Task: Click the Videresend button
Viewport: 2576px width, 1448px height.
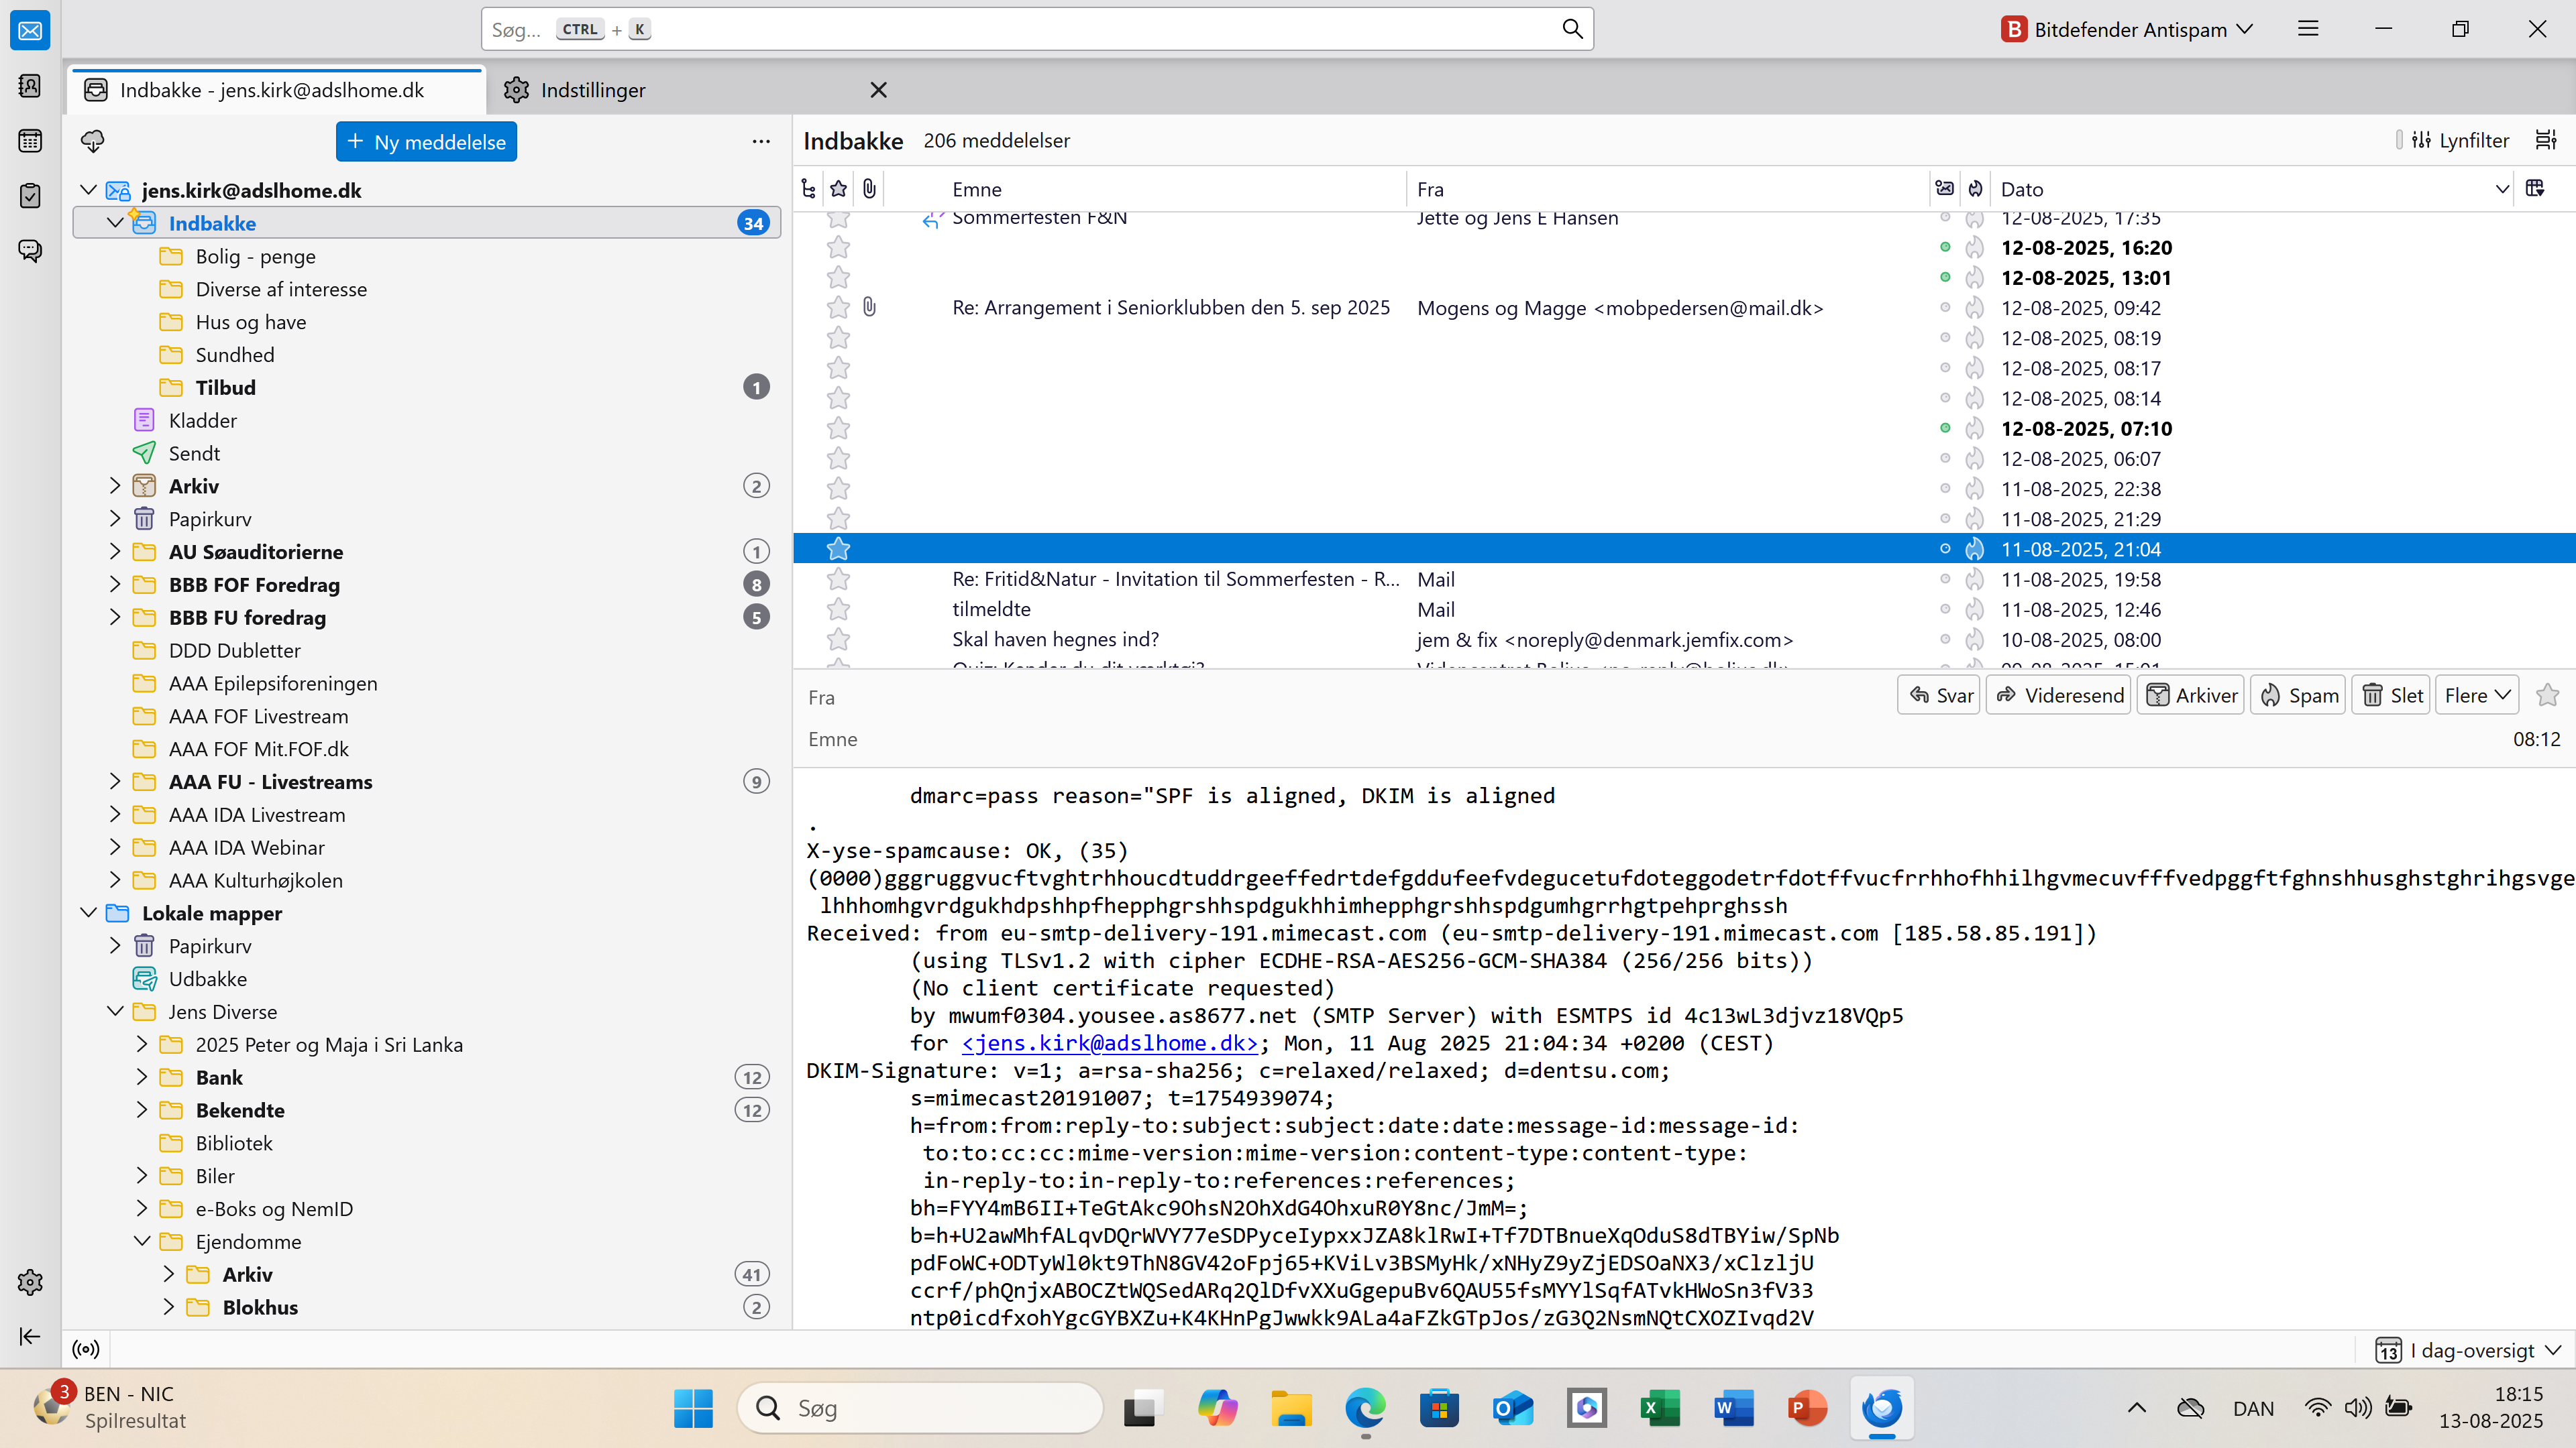Action: point(2059,696)
